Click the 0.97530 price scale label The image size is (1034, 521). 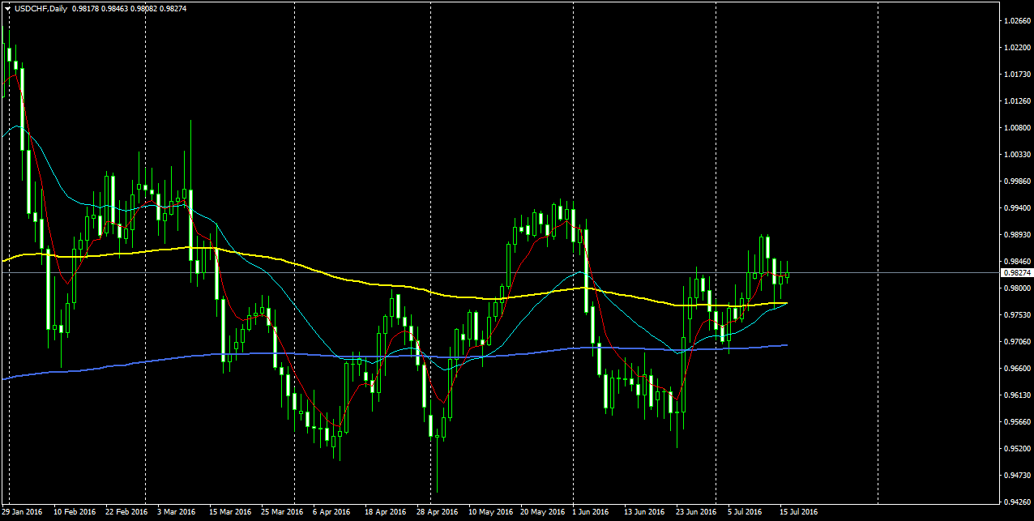point(1018,315)
